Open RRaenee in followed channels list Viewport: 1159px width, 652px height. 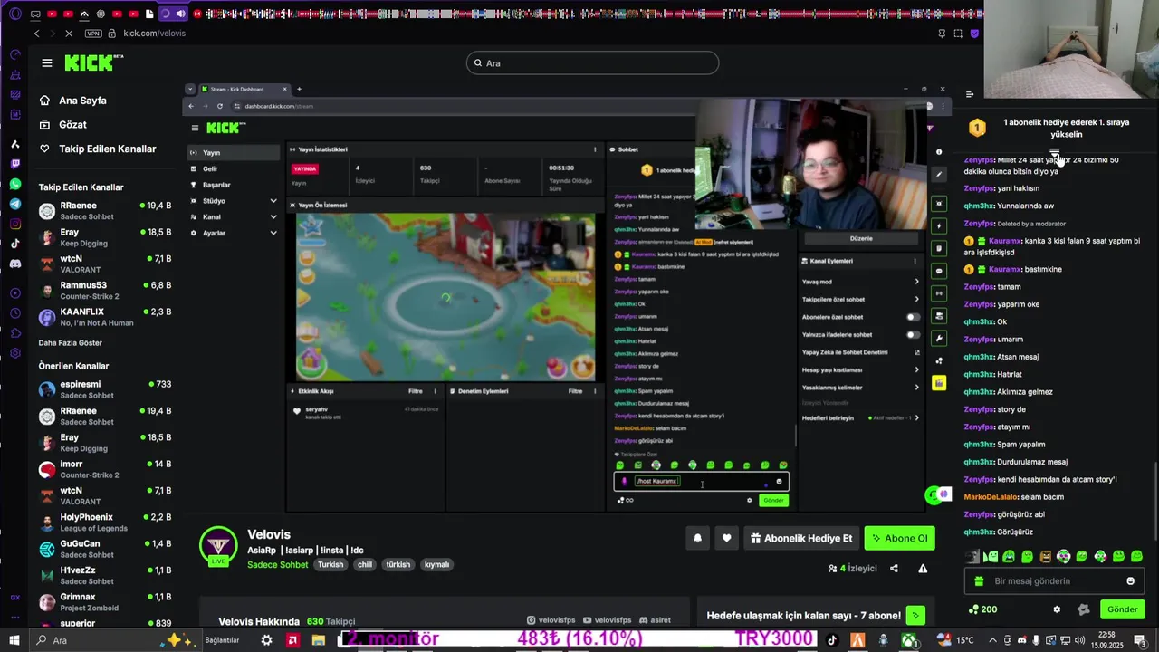pos(104,211)
